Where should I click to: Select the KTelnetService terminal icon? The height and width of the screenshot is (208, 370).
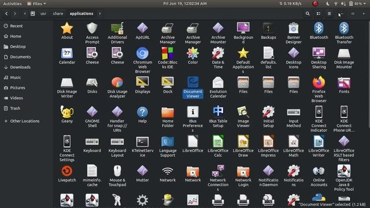pyautogui.click(x=143, y=142)
